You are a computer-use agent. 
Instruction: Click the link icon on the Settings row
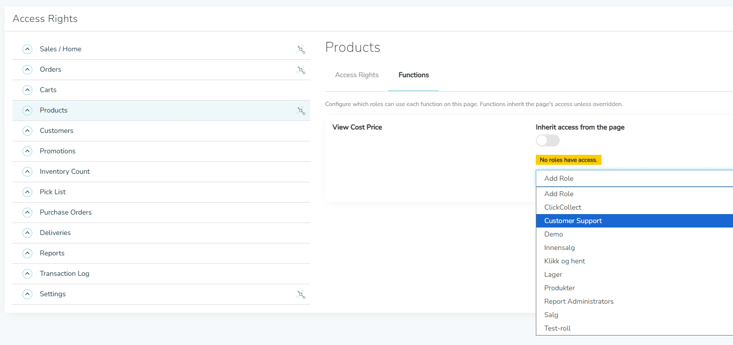coord(301,294)
